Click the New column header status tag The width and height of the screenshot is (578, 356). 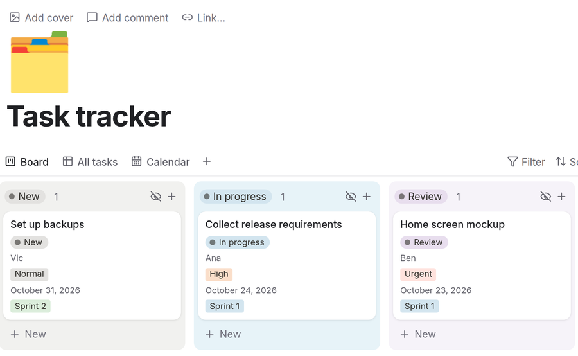24,197
